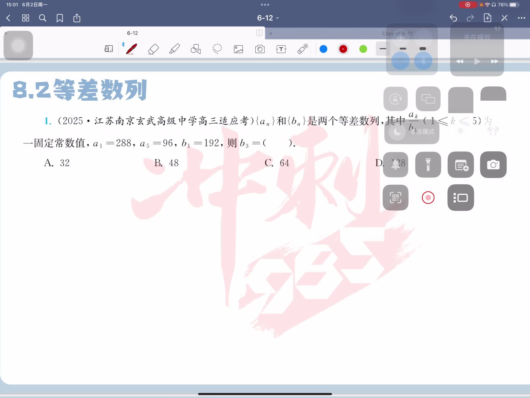This screenshot has width=530, height=398.
Task: Select the 6-12 document tab
Action: [132, 33]
